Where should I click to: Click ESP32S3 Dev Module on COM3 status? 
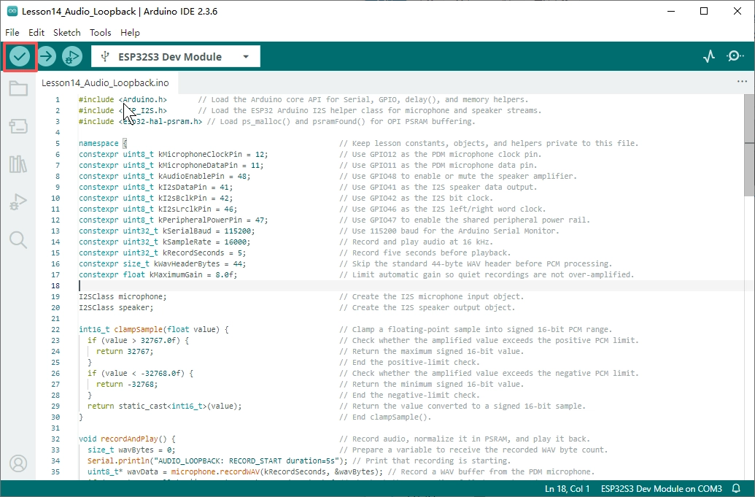tap(661, 488)
